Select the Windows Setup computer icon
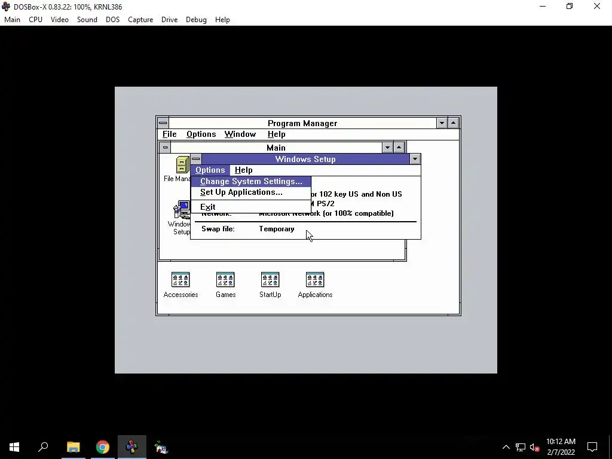 (182, 210)
